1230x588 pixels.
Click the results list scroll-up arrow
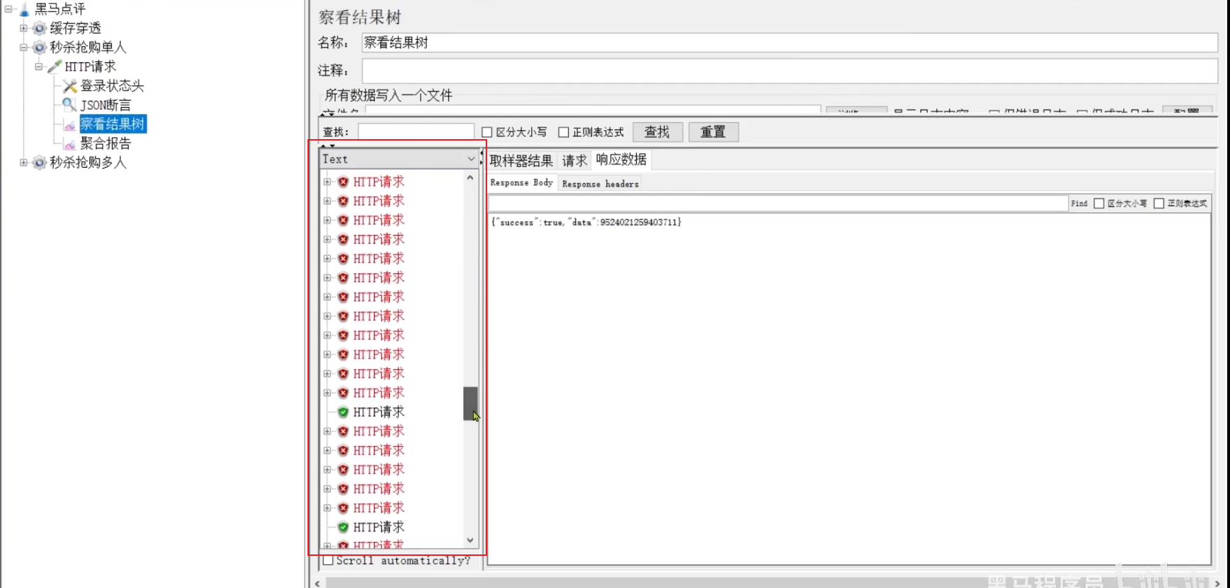click(470, 178)
